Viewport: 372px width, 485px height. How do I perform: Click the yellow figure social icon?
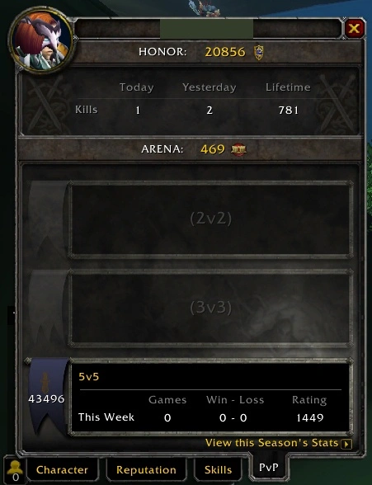coord(15,470)
